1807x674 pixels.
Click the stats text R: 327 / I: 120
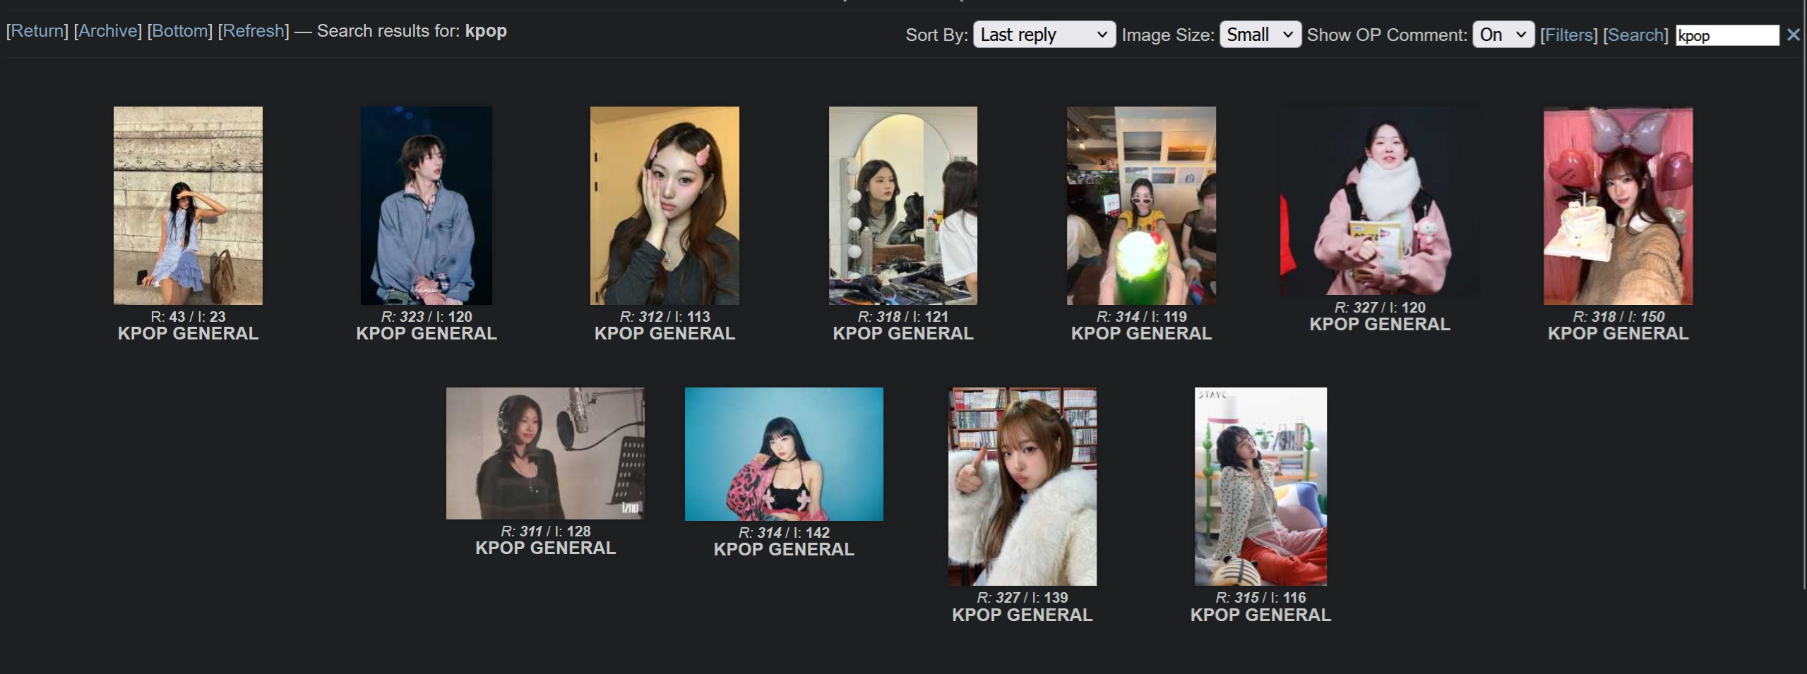[x=1380, y=308]
